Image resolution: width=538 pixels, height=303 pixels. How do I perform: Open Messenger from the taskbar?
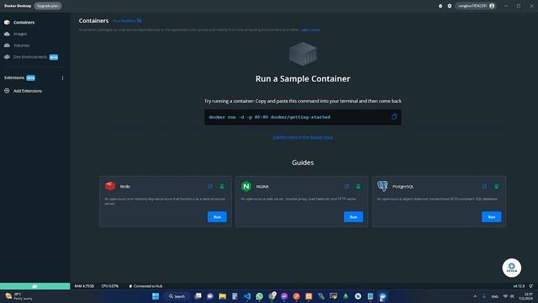[284, 296]
